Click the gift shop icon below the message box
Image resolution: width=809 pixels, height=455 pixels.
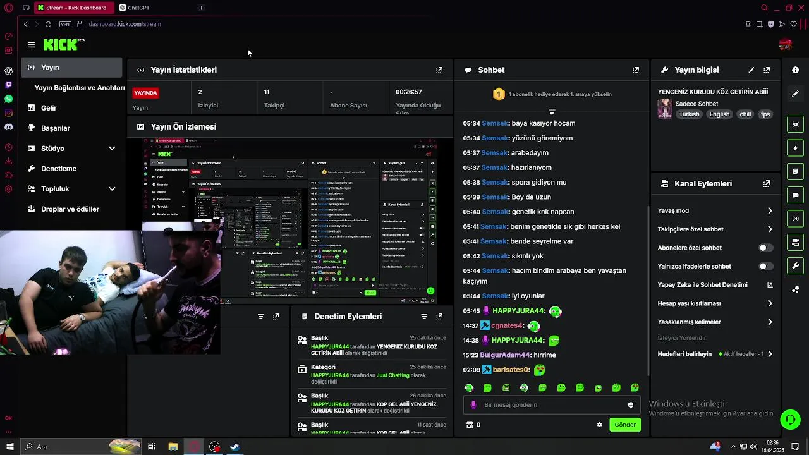click(469, 425)
